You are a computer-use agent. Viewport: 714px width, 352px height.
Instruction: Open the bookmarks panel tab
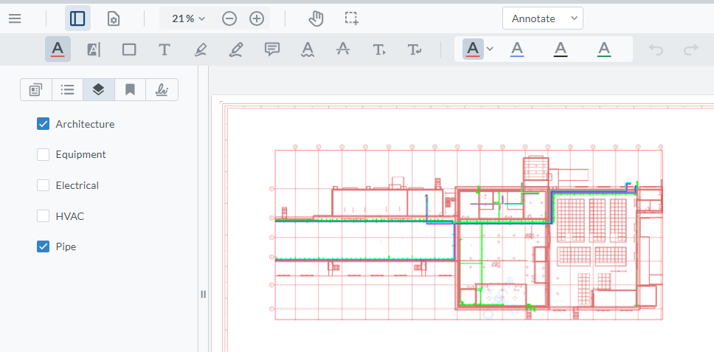(x=131, y=90)
